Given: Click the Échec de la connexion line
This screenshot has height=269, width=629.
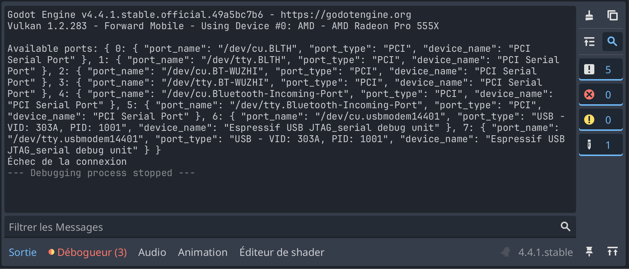Looking at the screenshot, I should (67, 161).
